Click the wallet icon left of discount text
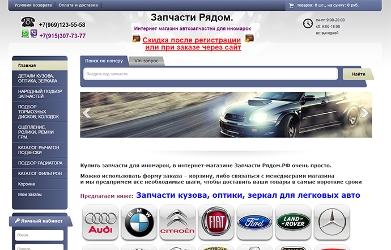The image size is (391, 250). point(136,39)
